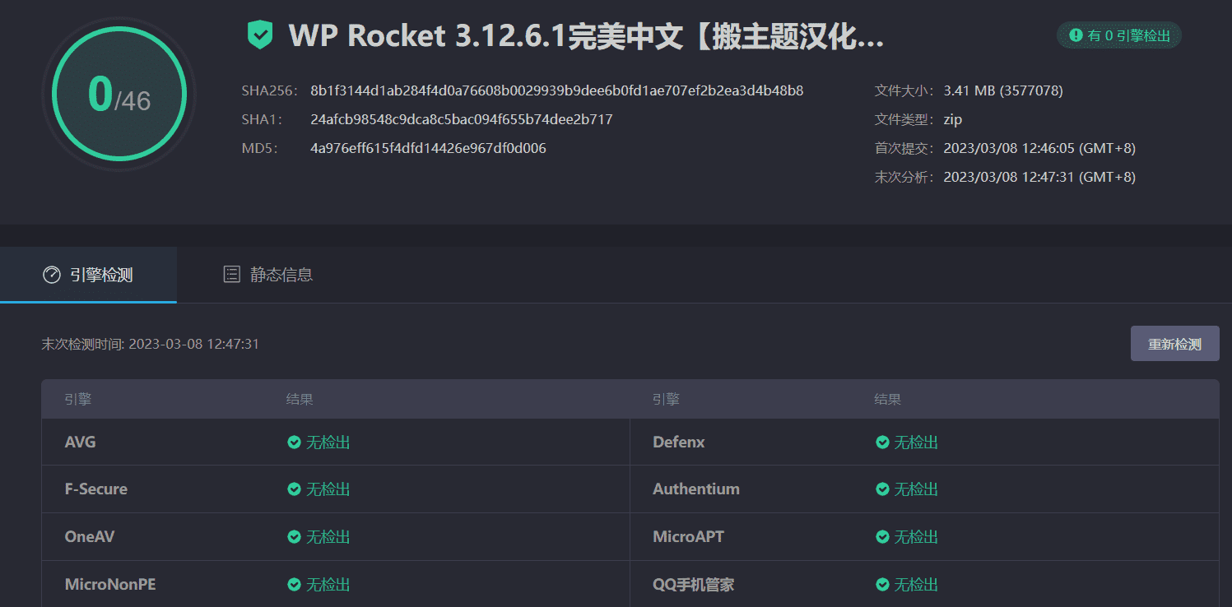Click the 有 0 引擎检出 status badge
The width and height of the screenshot is (1232, 607).
coord(1119,35)
